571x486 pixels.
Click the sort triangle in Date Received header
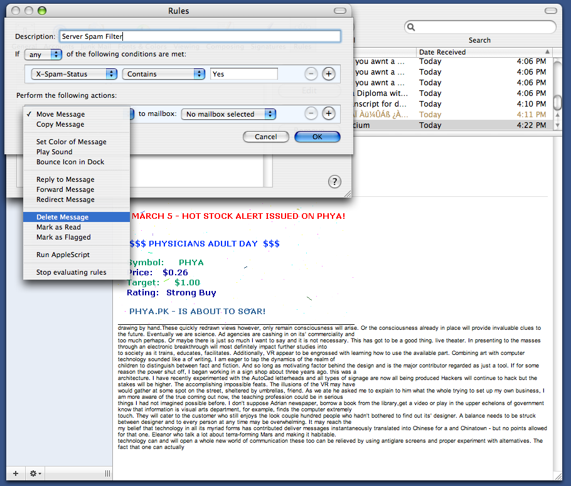tap(547, 51)
